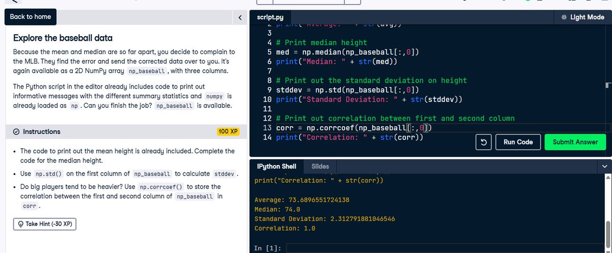Click the print Standard Deviation line 10
This screenshot has height=253, width=612.
tap(369, 99)
